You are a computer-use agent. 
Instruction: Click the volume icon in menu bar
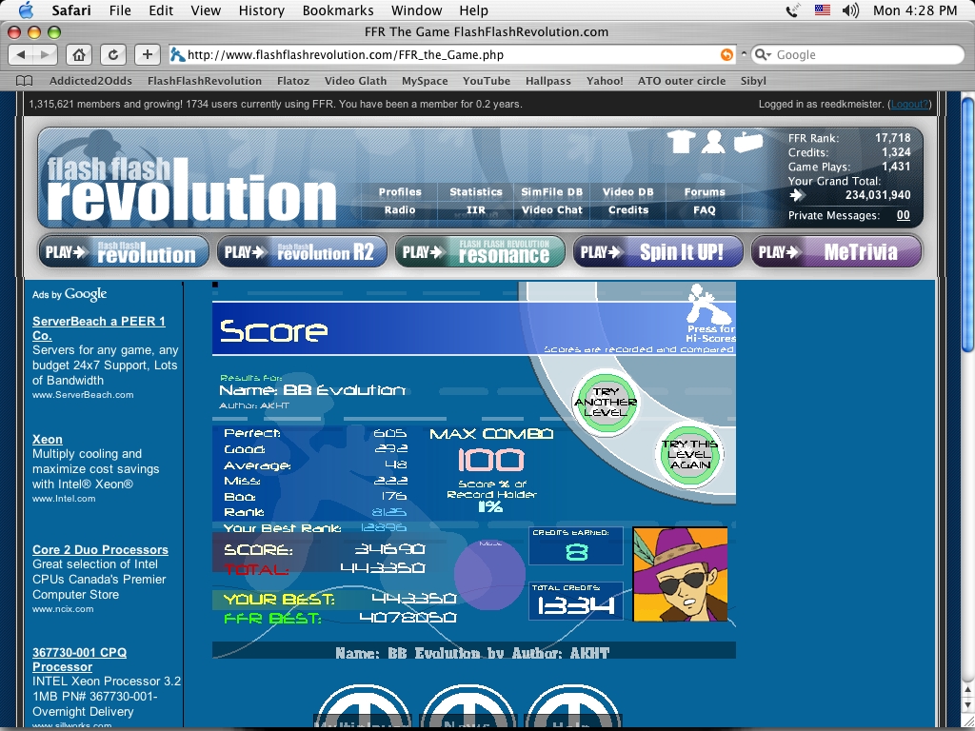(850, 10)
